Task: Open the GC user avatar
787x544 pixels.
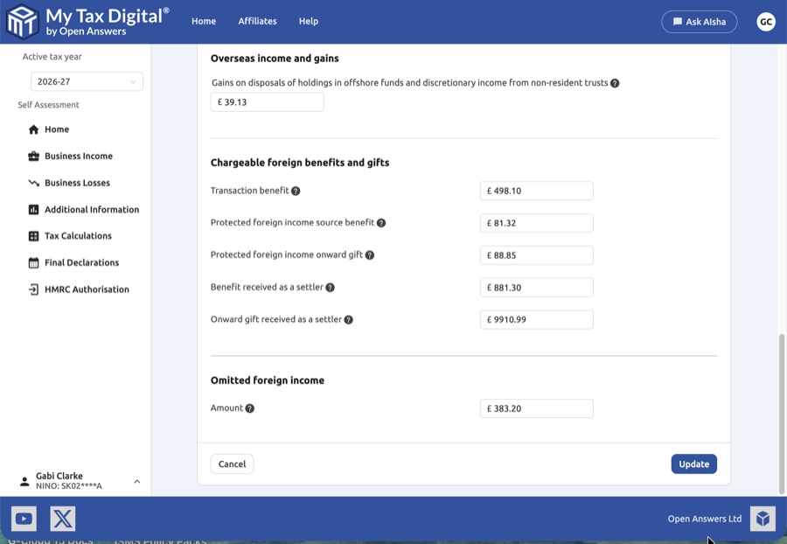Action: (766, 22)
